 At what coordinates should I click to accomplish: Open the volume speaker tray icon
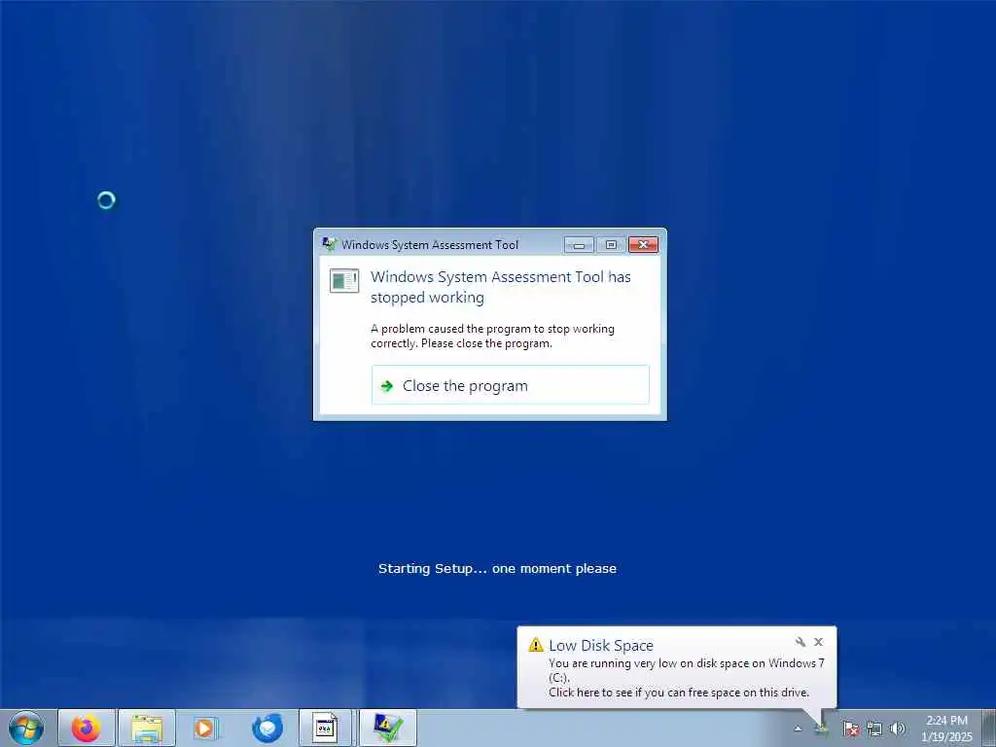click(898, 729)
